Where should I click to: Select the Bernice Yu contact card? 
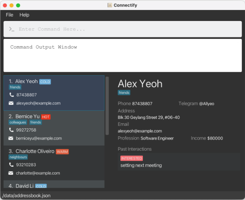click(54, 128)
